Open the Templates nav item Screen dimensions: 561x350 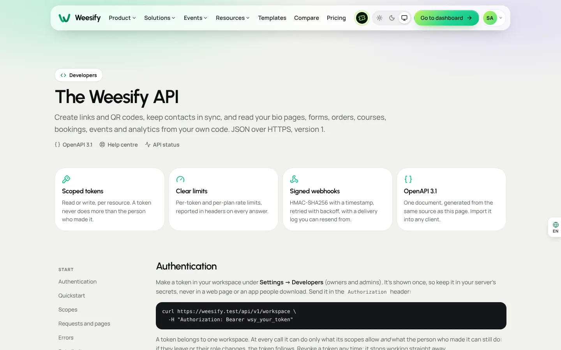coord(272,18)
